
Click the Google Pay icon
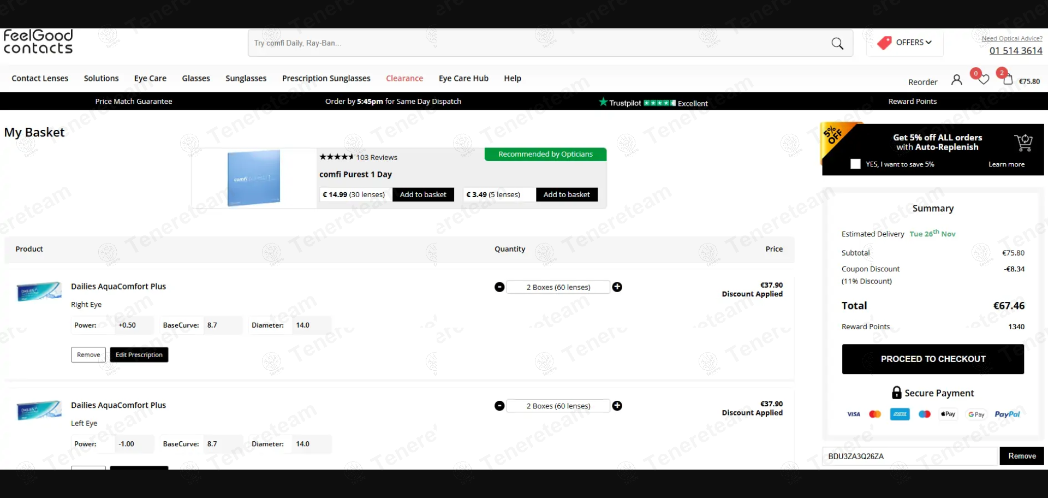click(x=976, y=414)
